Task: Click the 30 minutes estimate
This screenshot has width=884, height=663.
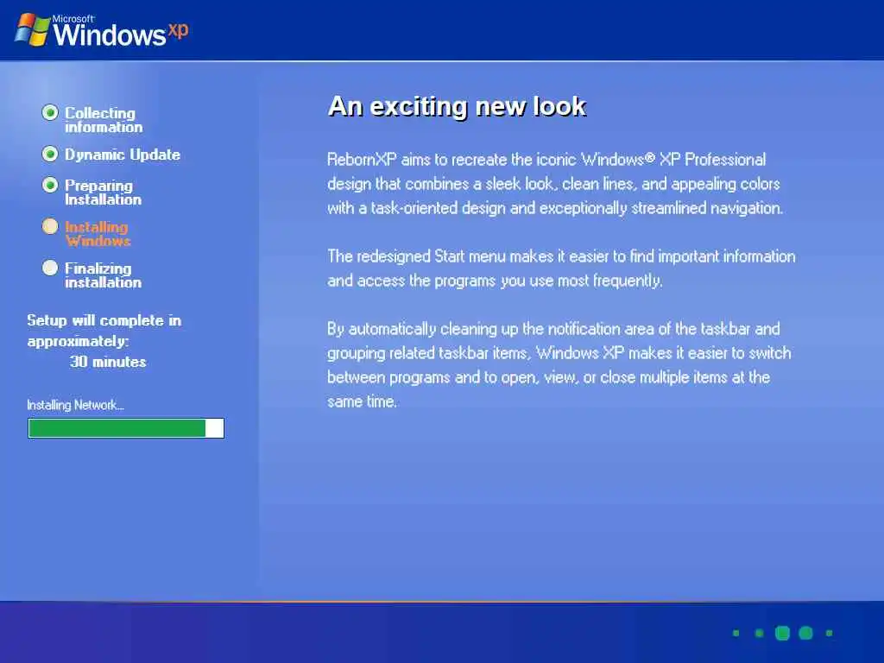Action: tap(108, 362)
